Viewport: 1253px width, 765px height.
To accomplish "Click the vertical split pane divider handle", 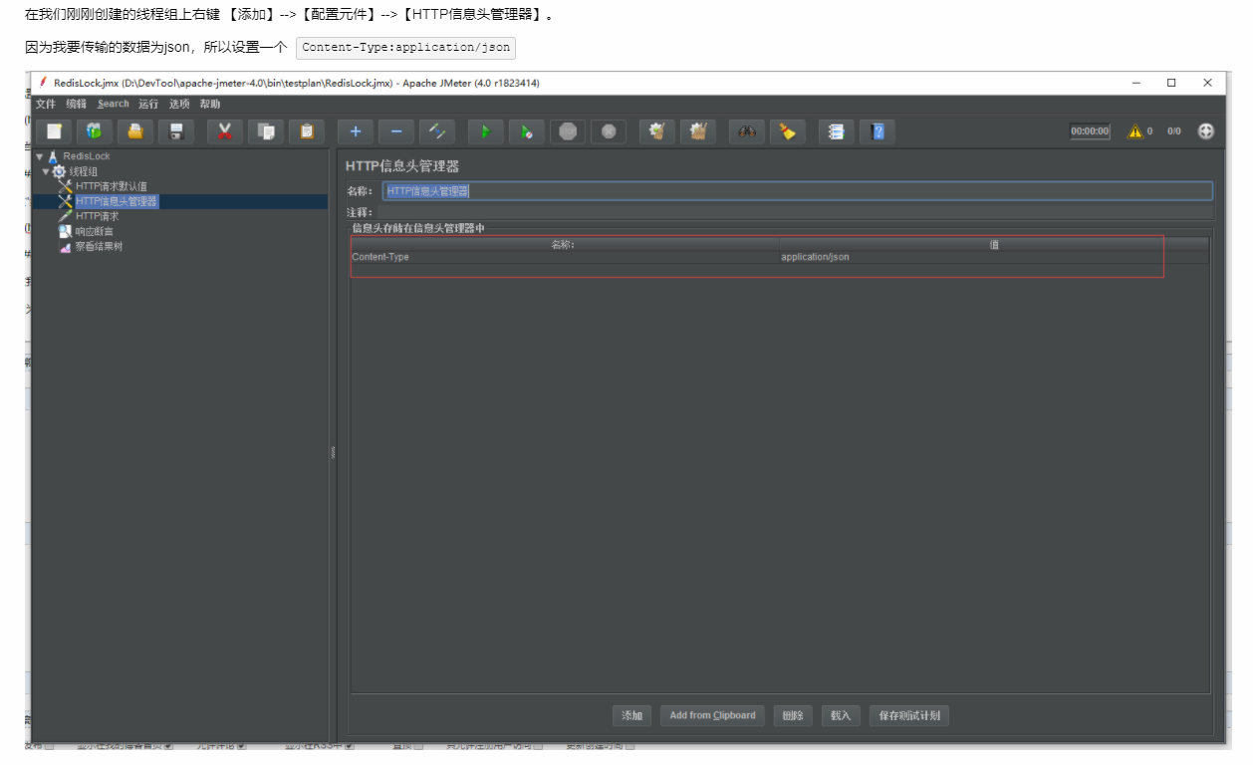I will tap(333, 451).
